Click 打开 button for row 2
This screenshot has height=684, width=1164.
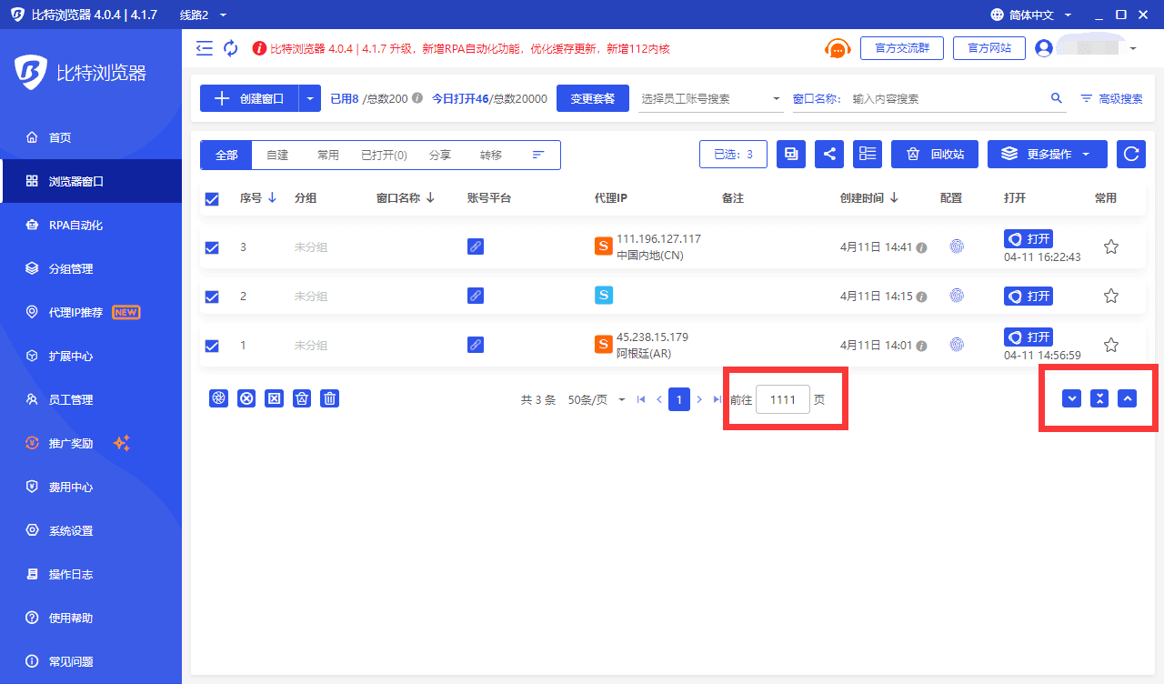pos(1029,296)
